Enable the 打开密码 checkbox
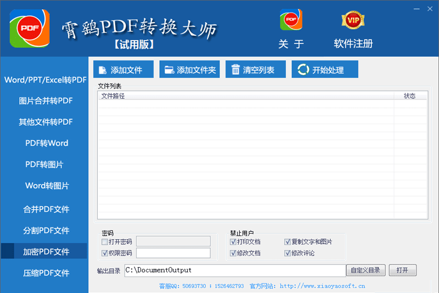This screenshot has height=293, width=439. [105, 242]
